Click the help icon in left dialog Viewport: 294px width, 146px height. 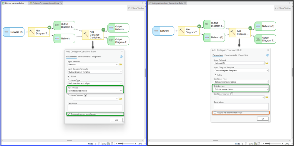point(121,57)
